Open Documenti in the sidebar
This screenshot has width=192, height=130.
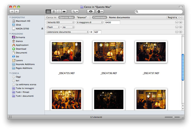22,53
